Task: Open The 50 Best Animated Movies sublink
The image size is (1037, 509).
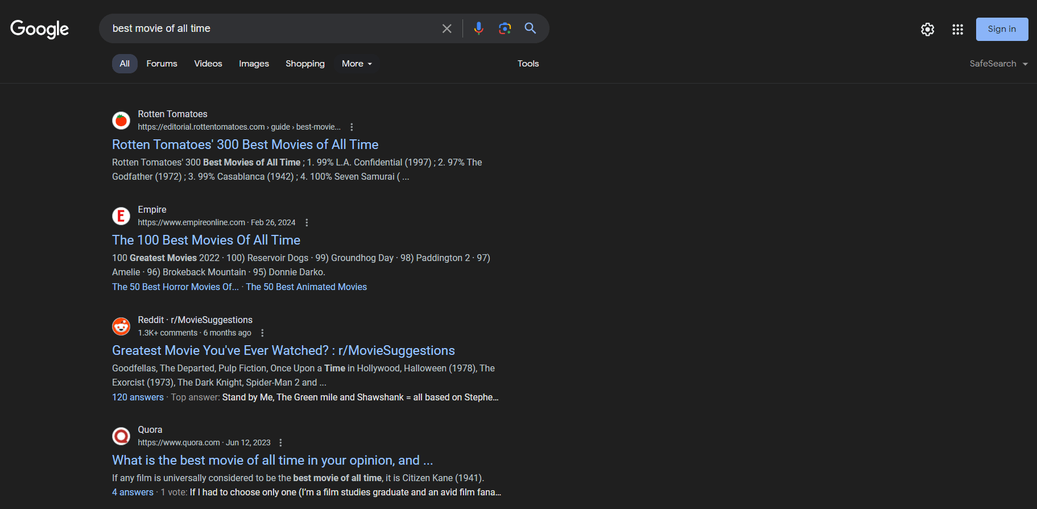Action: click(306, 287)
